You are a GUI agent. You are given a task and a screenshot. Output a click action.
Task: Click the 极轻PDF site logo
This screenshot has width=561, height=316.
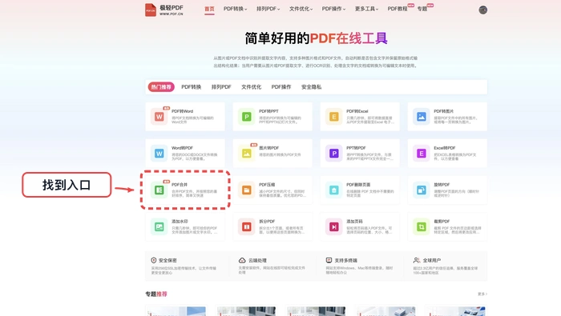pos(164,10)
